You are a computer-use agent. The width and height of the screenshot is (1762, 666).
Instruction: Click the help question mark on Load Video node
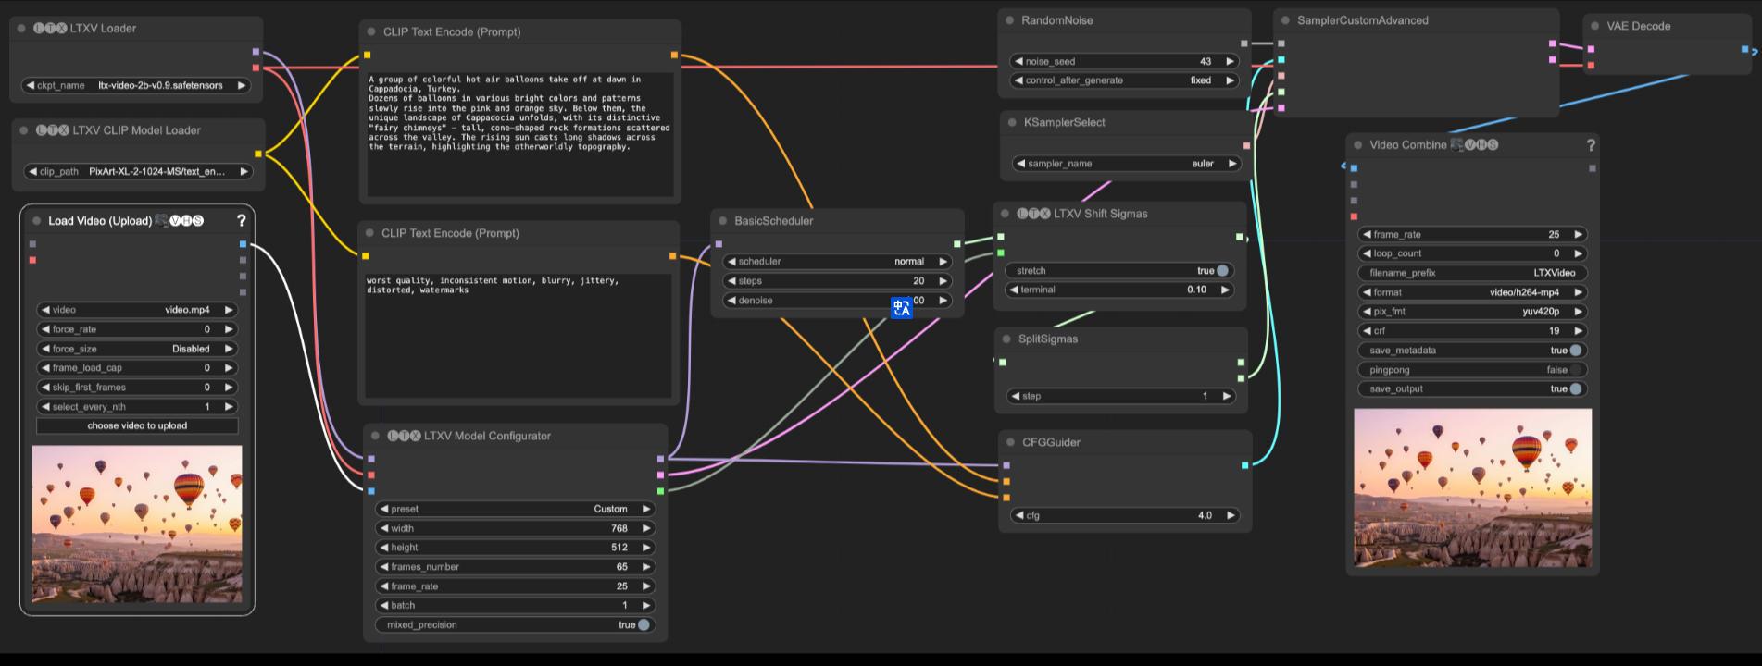[242, 220]
